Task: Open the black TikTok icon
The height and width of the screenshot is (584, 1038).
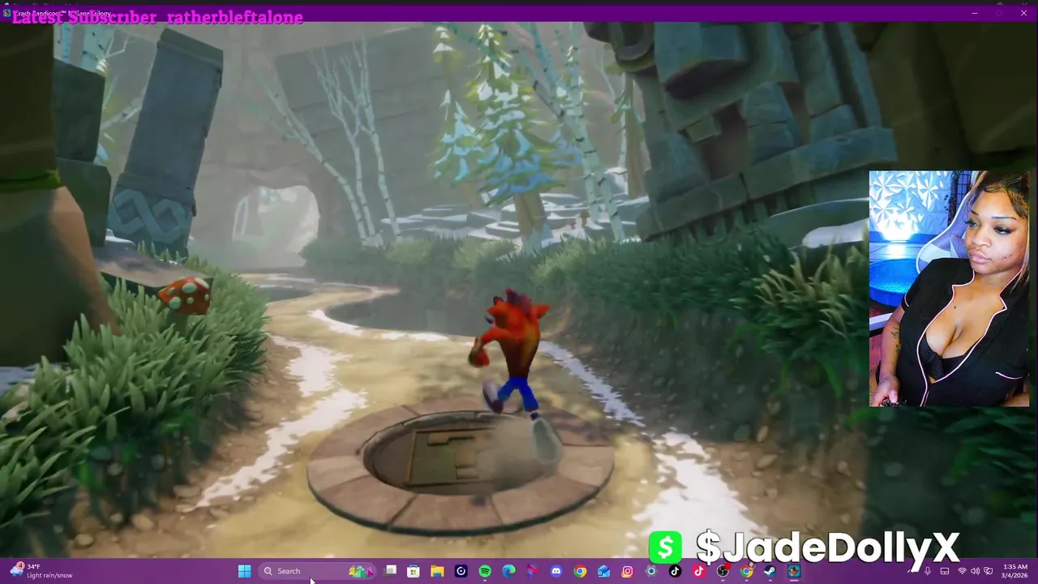Action: (675, 571)
